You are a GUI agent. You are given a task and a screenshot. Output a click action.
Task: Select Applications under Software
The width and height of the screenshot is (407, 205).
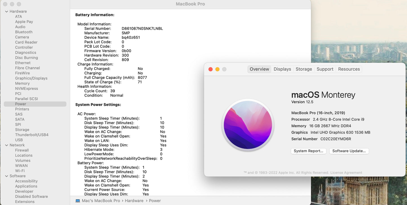tap(26, 186)
